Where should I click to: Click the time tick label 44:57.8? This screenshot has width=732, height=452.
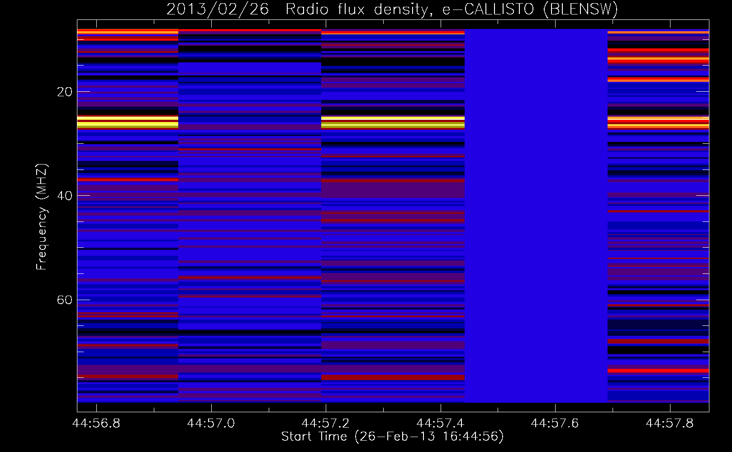[670, 424]
